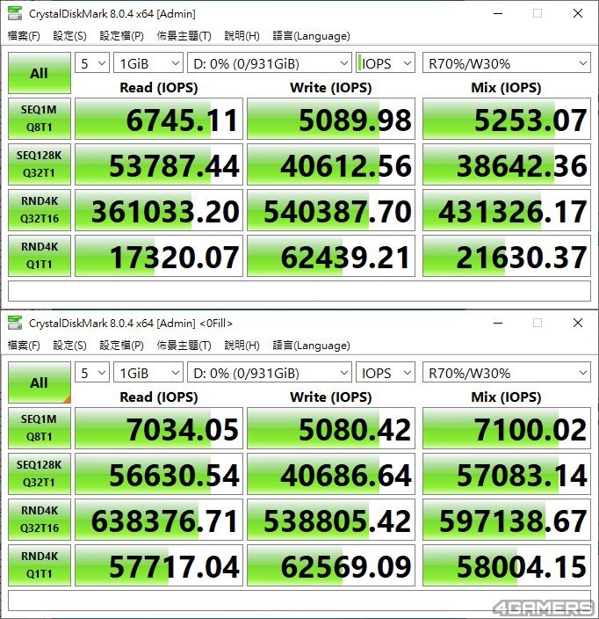Close the 0Fill CrystalDiskMark window

tap(578, 323)
